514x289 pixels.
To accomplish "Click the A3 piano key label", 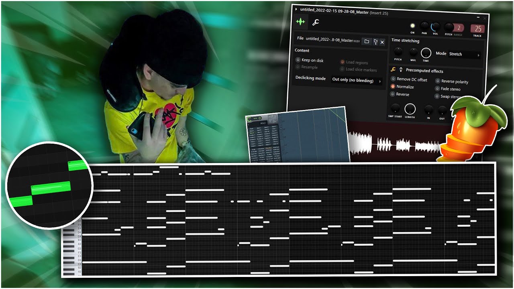I will click(80, 244).
